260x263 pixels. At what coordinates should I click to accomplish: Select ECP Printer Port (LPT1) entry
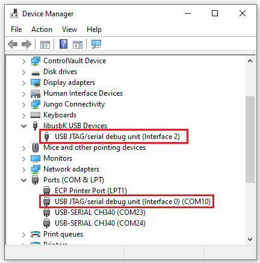coord(91,191)
